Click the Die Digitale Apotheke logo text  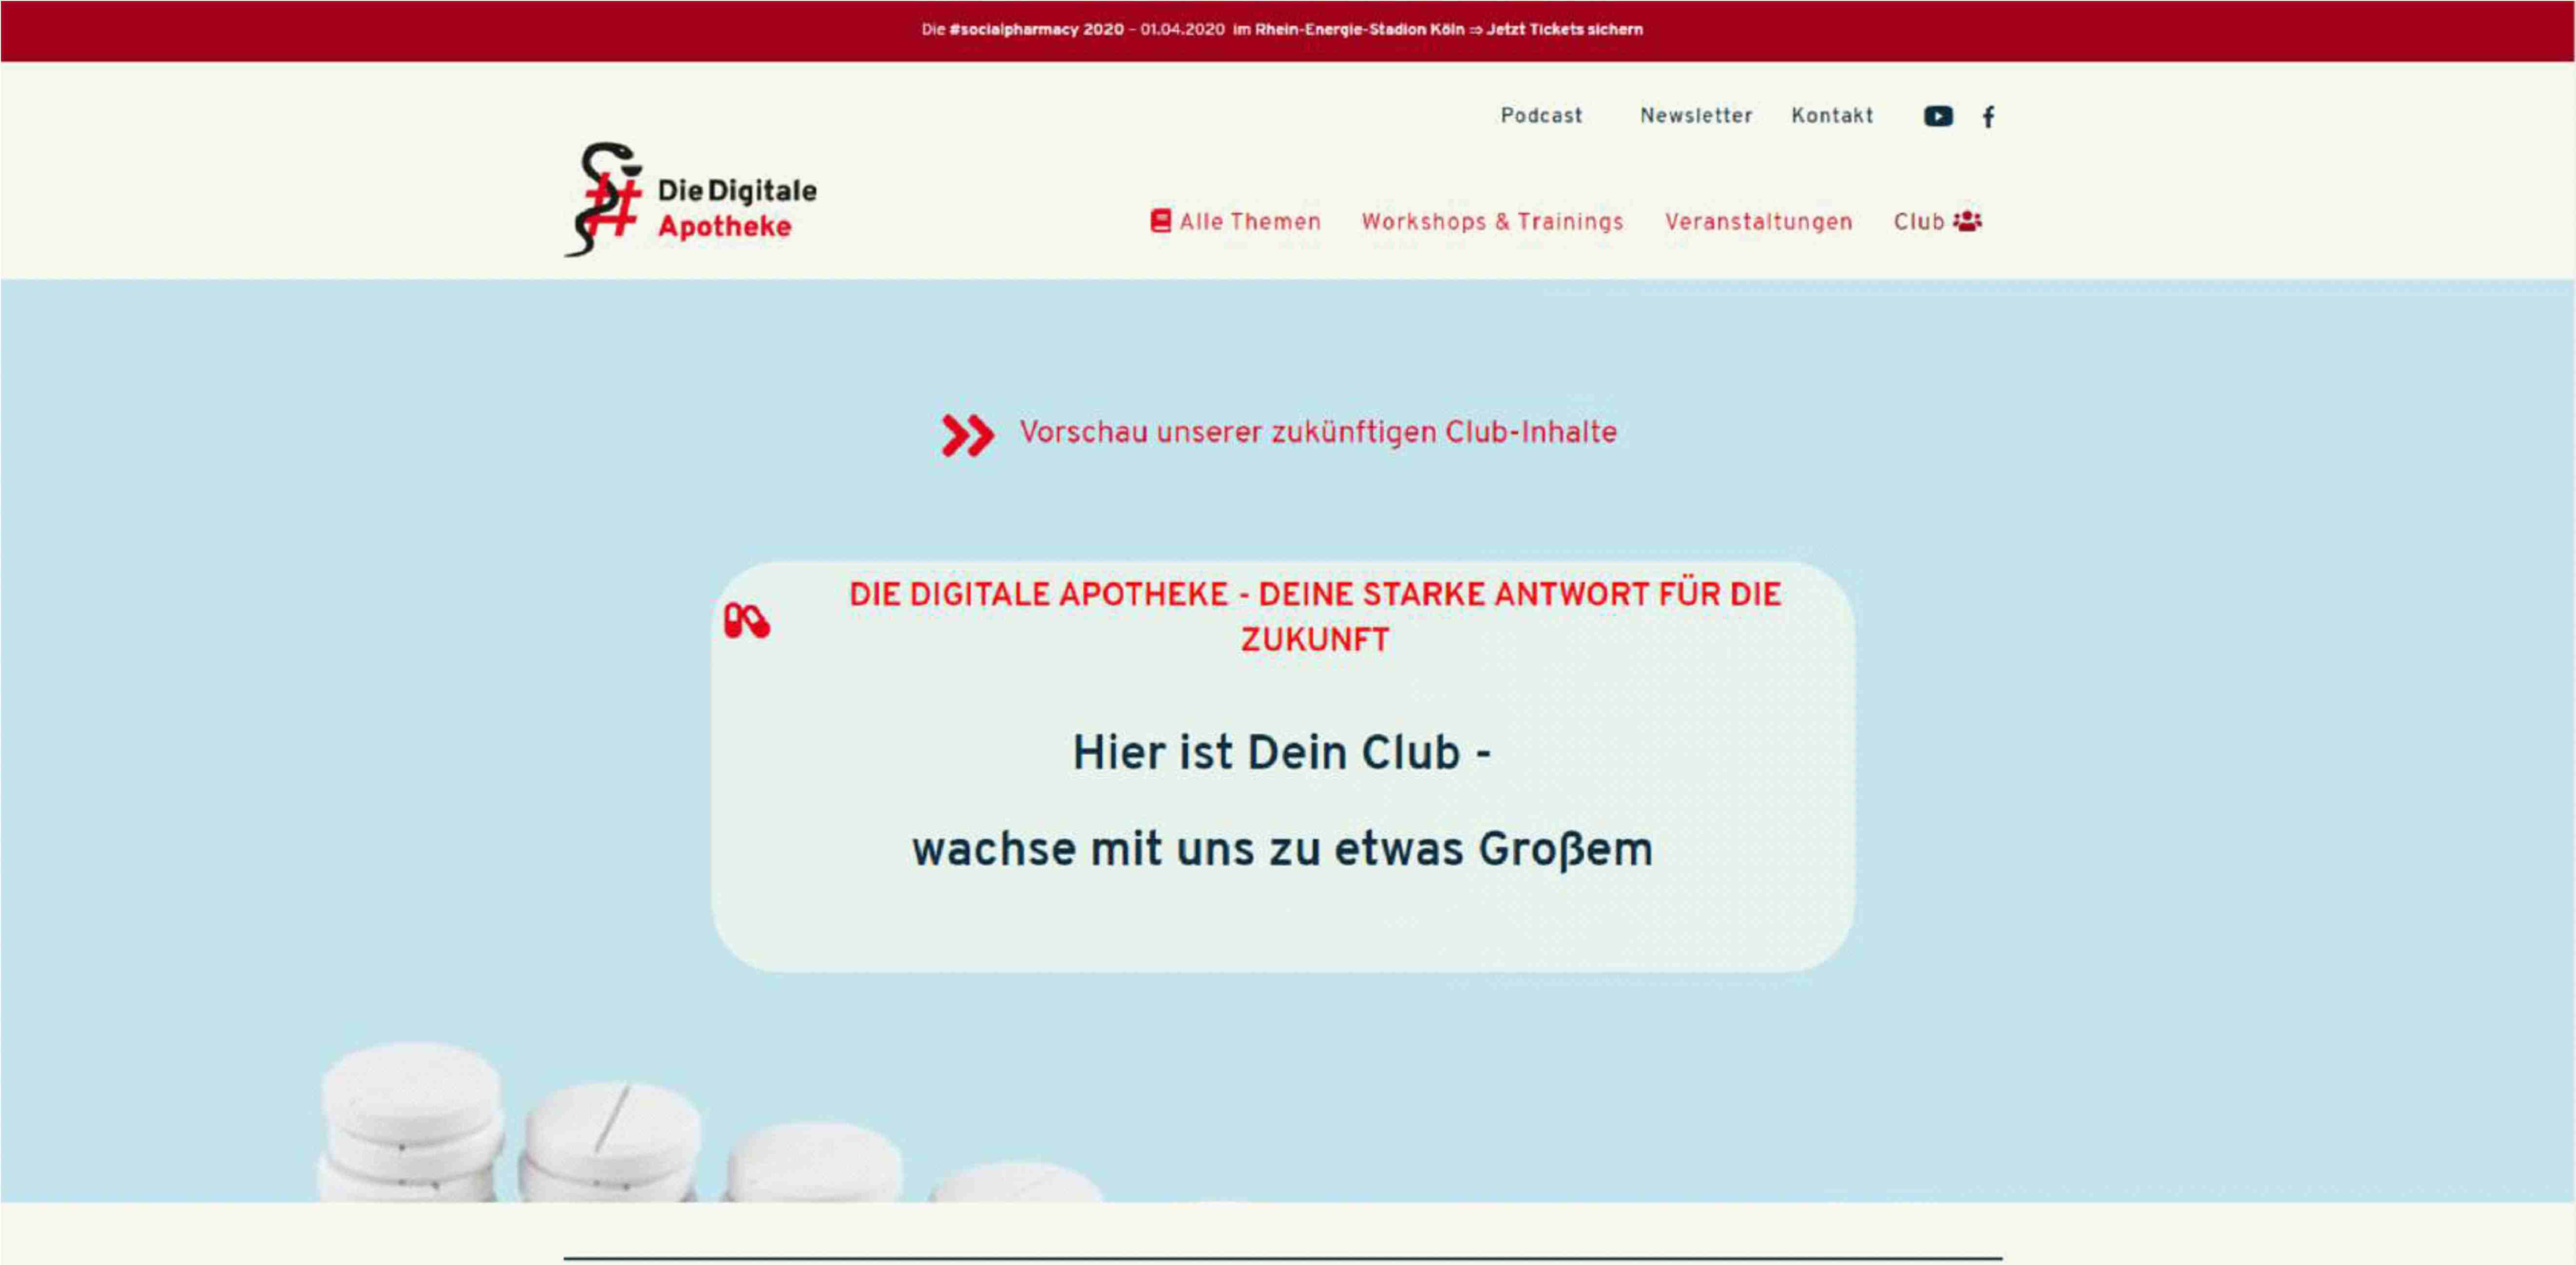click(736, 208)
